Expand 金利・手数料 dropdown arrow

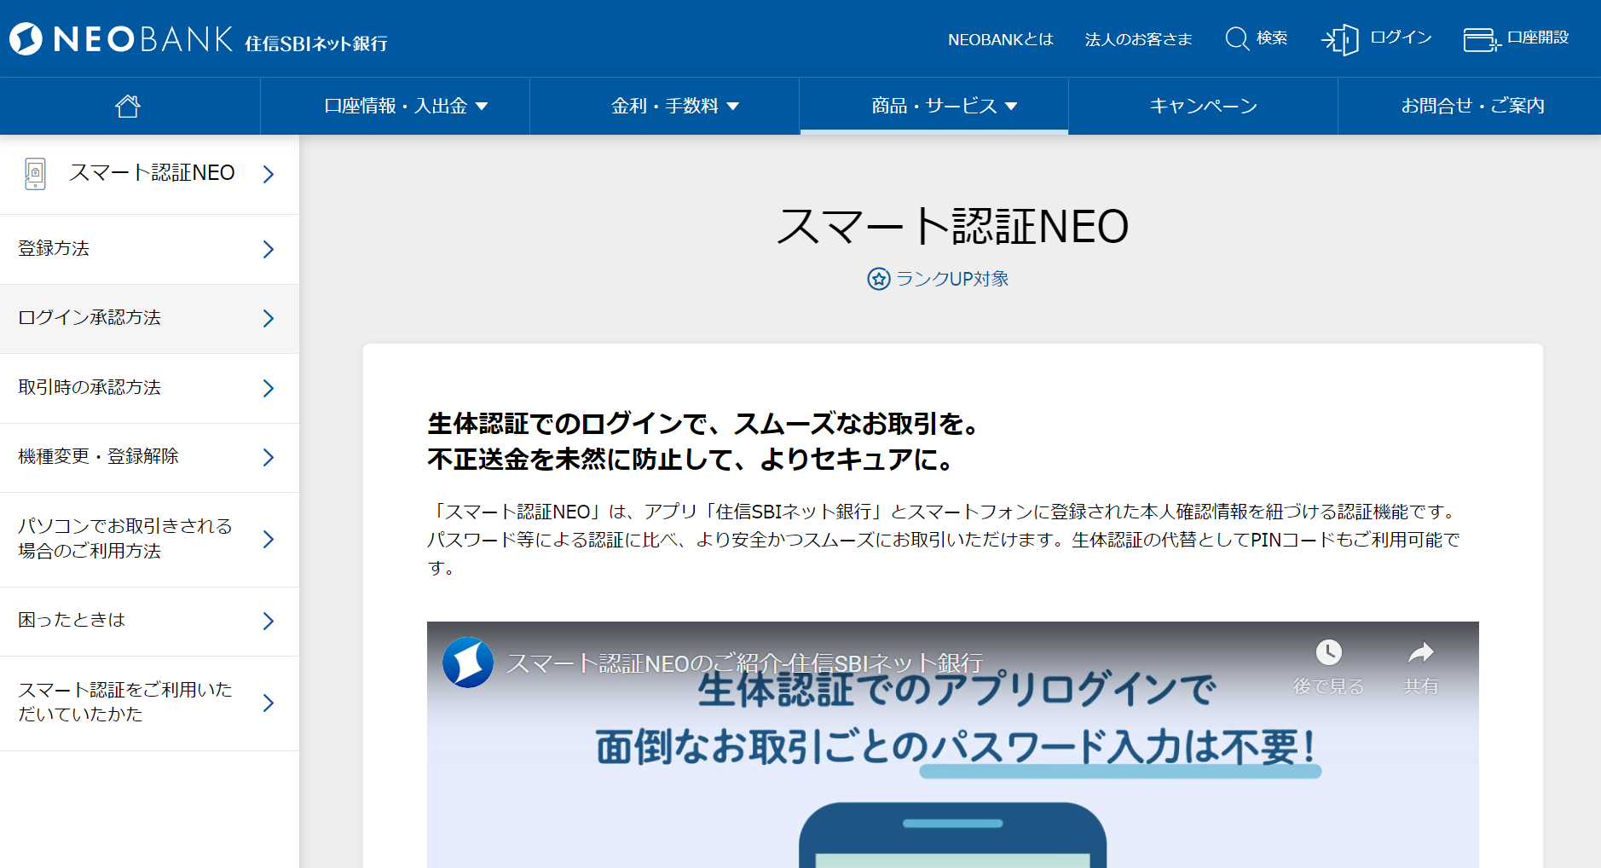(732, 107)
